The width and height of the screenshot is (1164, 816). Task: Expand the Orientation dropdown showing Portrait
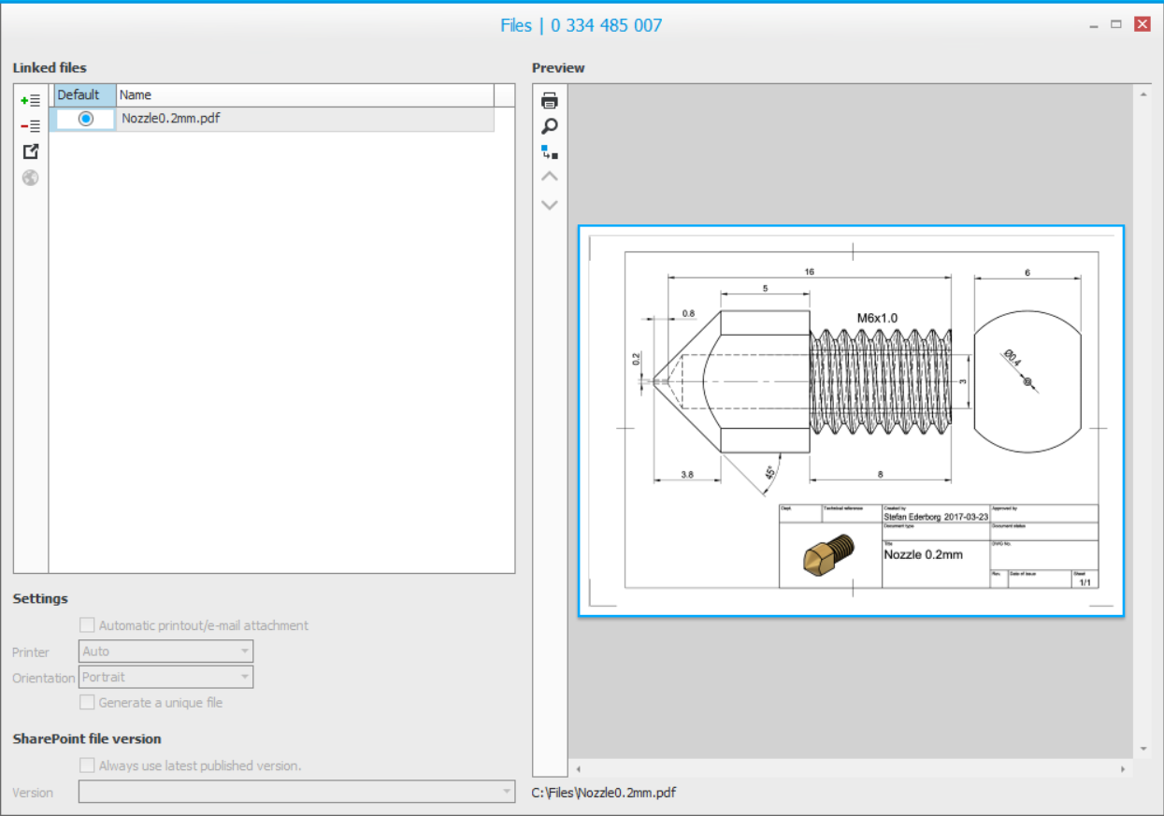pyautogui.click(x=165, y=677)
